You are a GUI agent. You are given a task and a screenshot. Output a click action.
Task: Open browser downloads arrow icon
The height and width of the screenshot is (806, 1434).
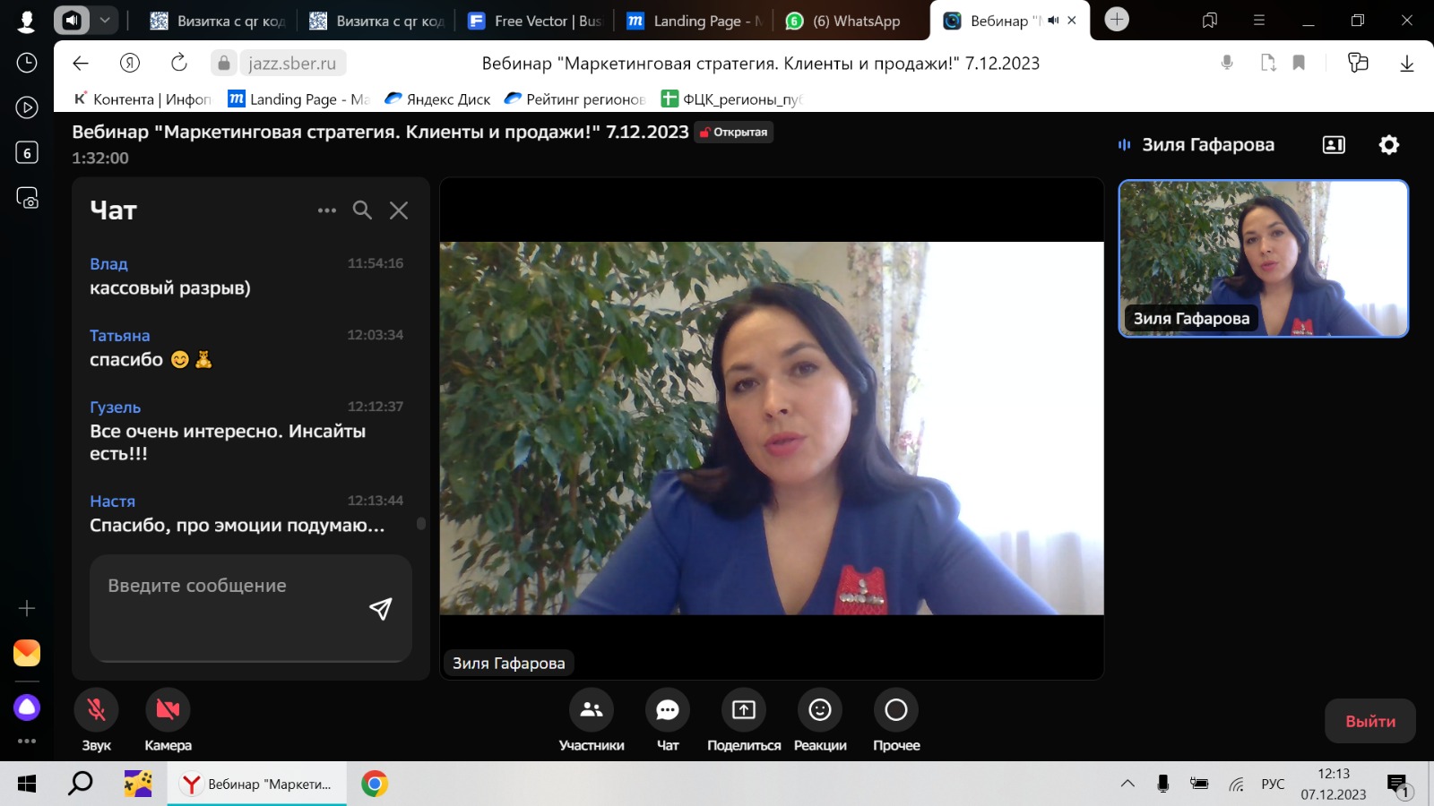1407,63
